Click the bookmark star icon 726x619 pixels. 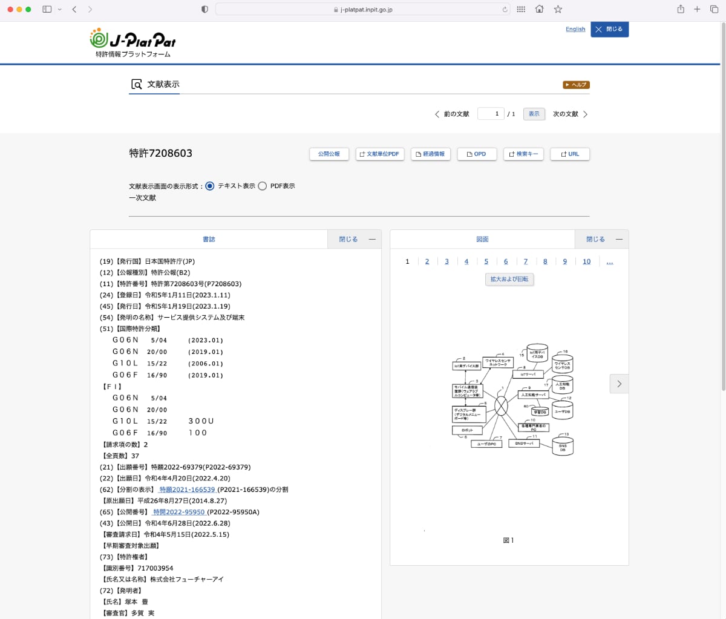point(558,9)
